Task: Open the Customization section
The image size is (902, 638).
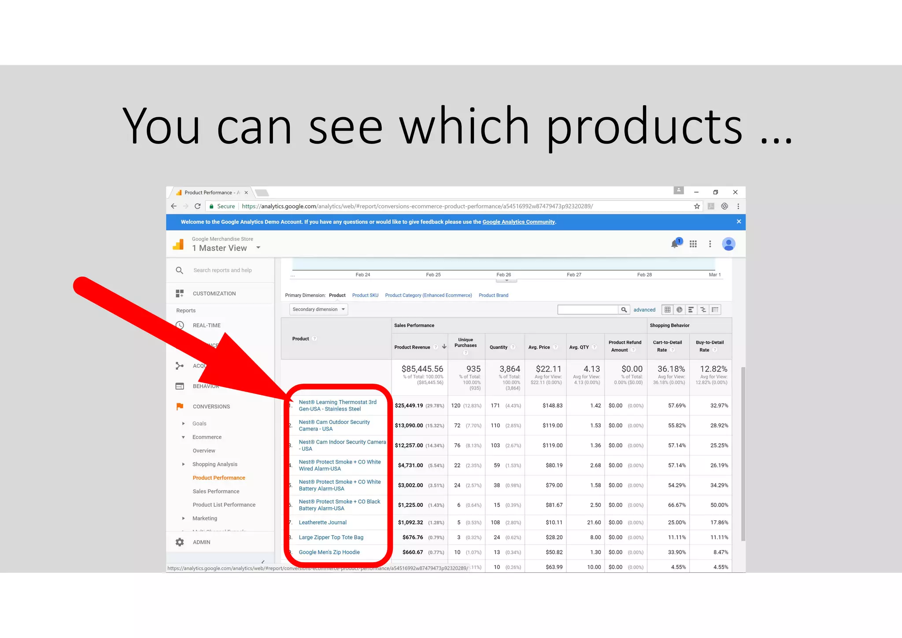Action: [x=214, y=293]
